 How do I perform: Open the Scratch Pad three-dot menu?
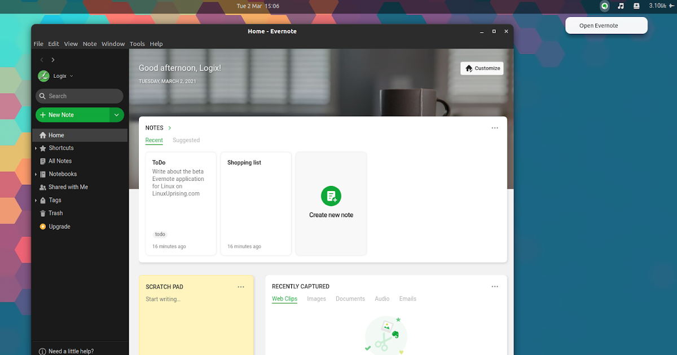pos(241,287)
